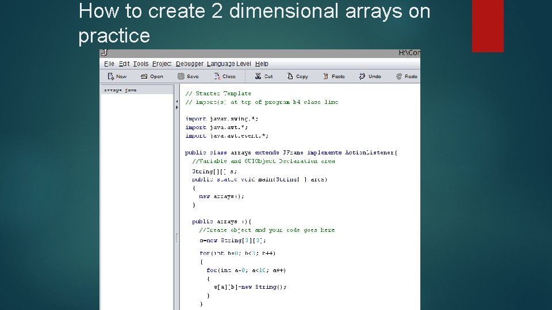Viewport: 552px width, 310px height.
Task: Collapse the file pane using left arrow
Action: (177, 102)
